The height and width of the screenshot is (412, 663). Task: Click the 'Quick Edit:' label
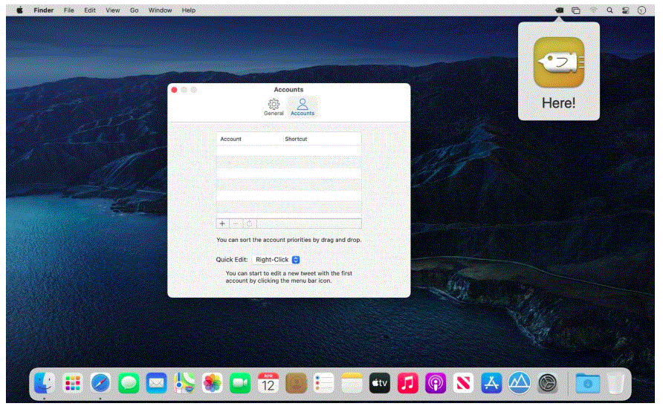pyautogui.click(x=232, y=260)
